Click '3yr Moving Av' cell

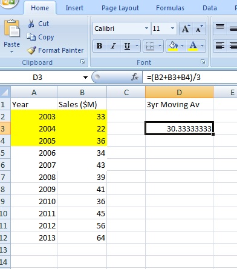179,104
